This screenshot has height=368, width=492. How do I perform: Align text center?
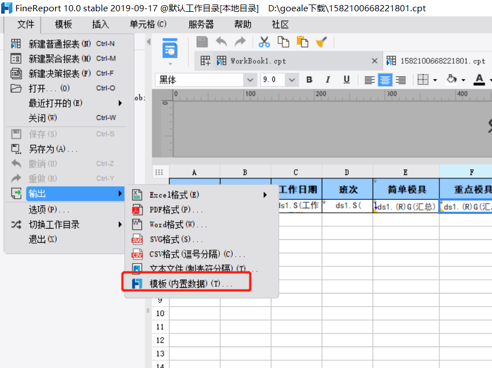385,80
